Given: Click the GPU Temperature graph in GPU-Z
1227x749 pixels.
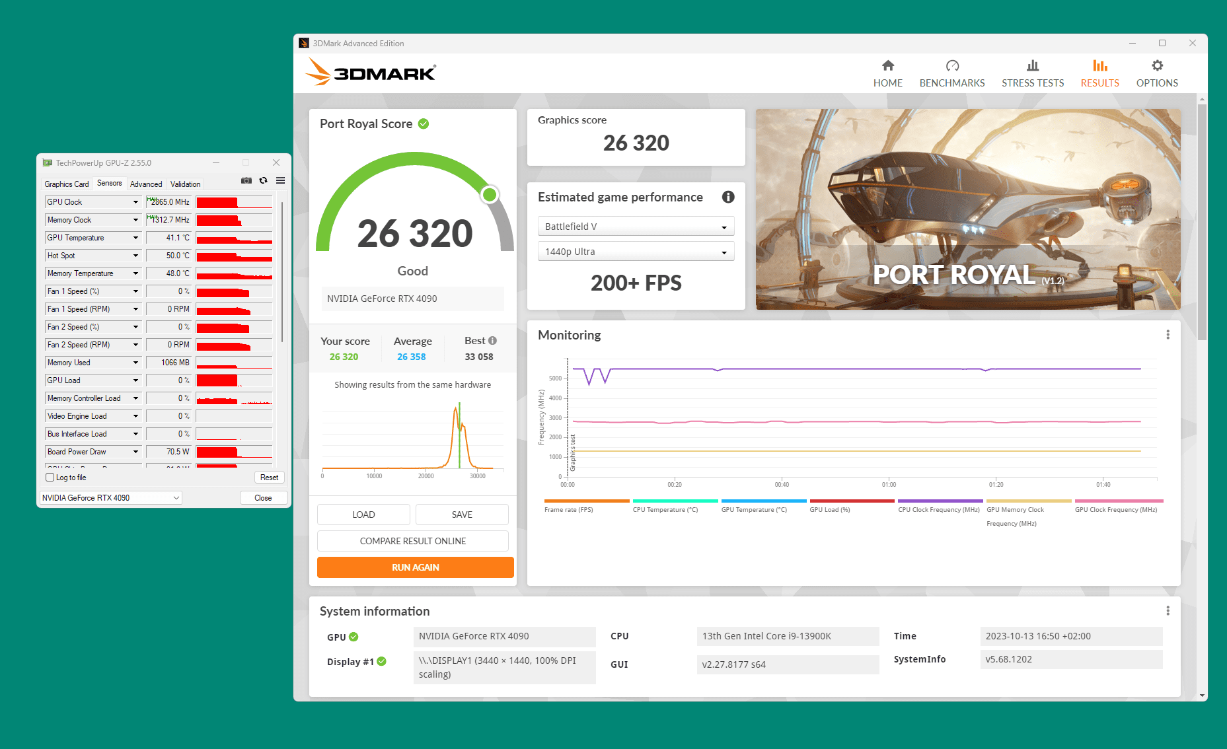Looking at the screenshot, I should [234, 238].
